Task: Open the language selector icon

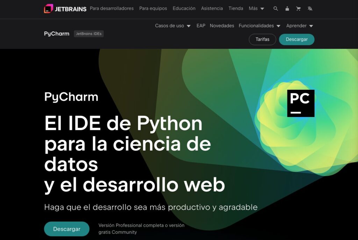Action: (x=310, y=9)
